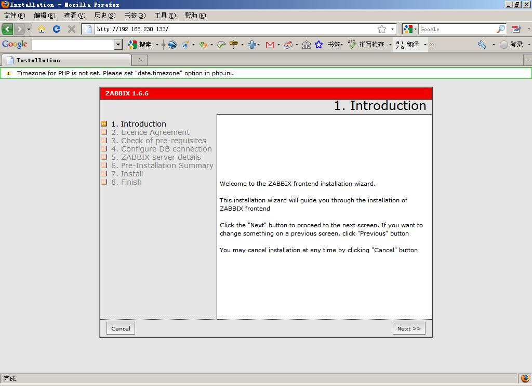Click the 登录 sign-in button

[x=512, y=45]
